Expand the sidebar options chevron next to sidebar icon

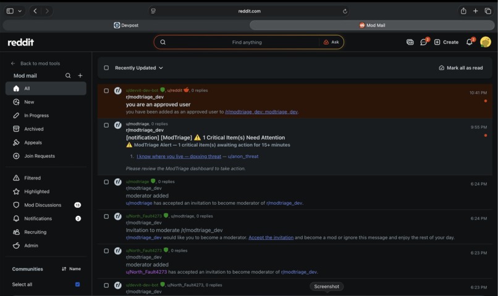click(x=20, y=11)
